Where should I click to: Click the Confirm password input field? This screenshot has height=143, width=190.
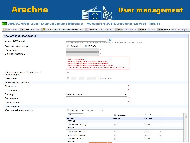[x=82, y=54]
